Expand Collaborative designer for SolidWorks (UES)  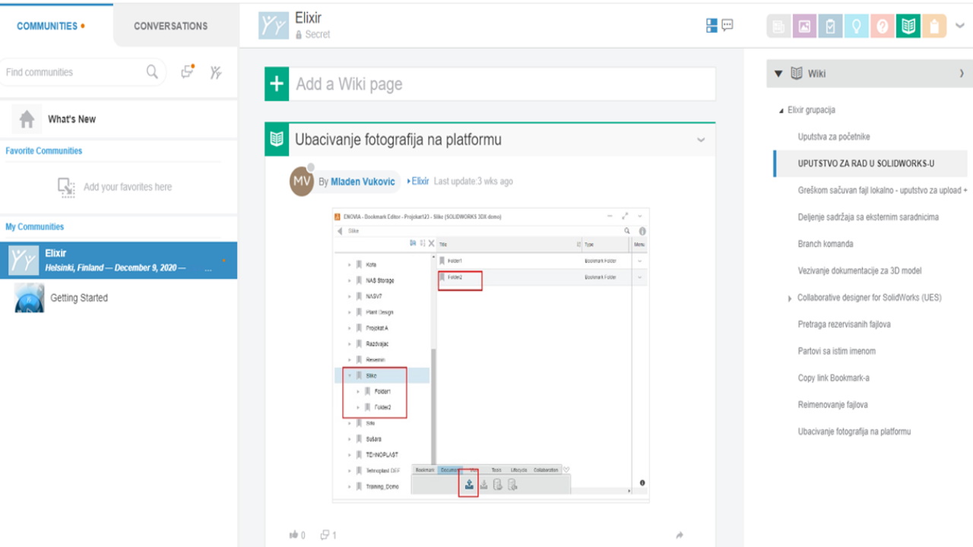point(789,297)
